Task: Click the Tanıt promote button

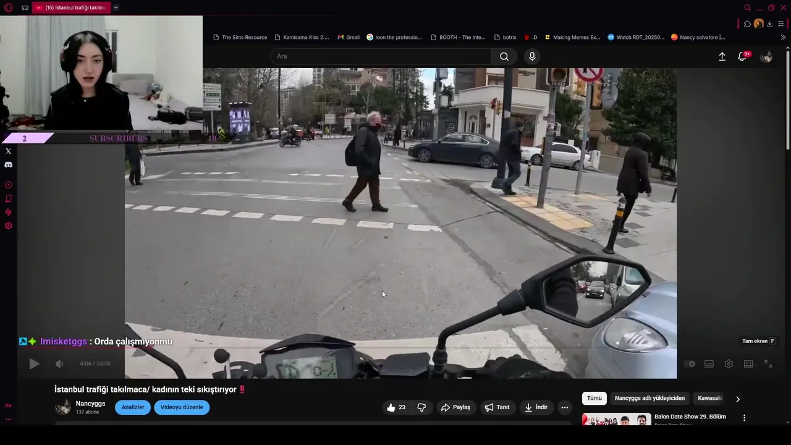Action: [497, 407]
